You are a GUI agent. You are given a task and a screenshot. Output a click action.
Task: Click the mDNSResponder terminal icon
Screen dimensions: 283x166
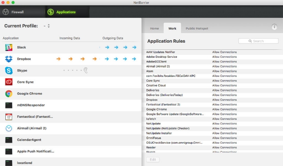(9, 105)
